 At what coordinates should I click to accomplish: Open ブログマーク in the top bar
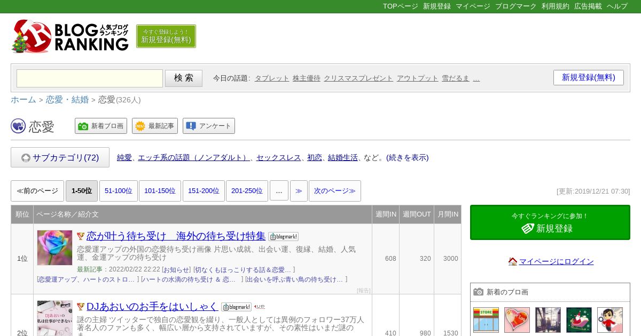pyautogui.click(x=515, y=6)
